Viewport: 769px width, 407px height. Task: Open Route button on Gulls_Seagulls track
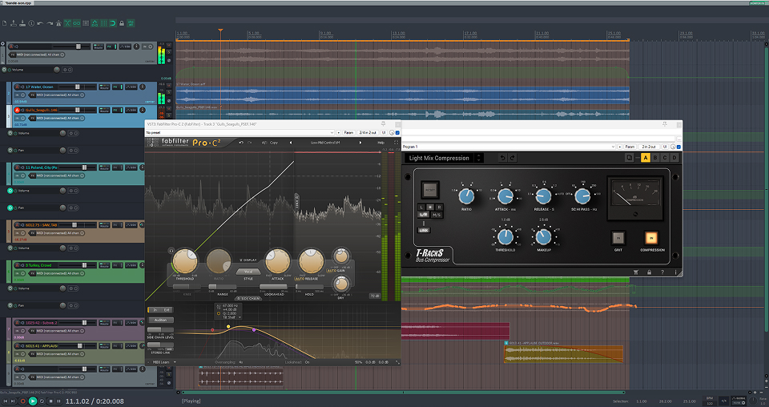coord(104,110)
